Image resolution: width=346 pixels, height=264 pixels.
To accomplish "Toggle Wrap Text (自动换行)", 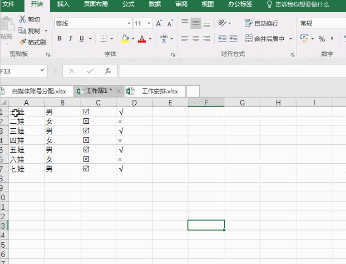I will (x=262, y=23).
